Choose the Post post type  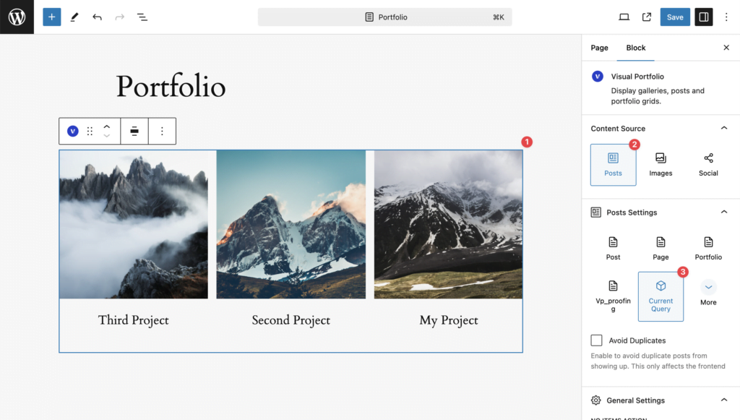[613, 249]
